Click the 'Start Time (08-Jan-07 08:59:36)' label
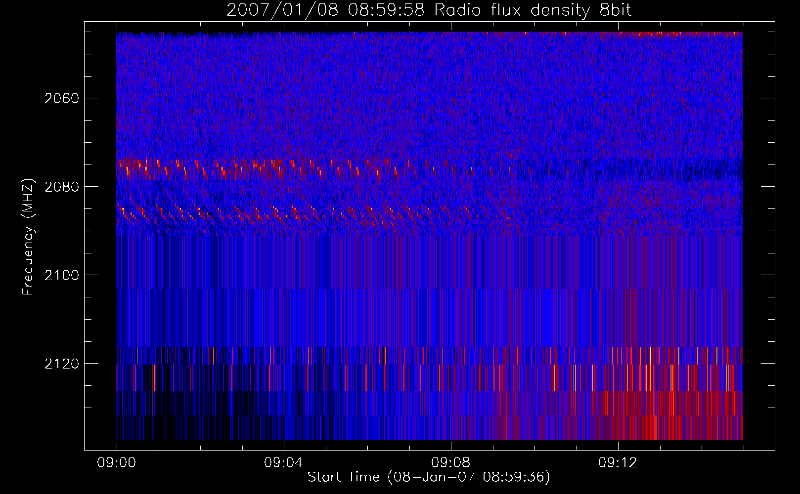The image size is (800, 494). [x=429, y=477]
